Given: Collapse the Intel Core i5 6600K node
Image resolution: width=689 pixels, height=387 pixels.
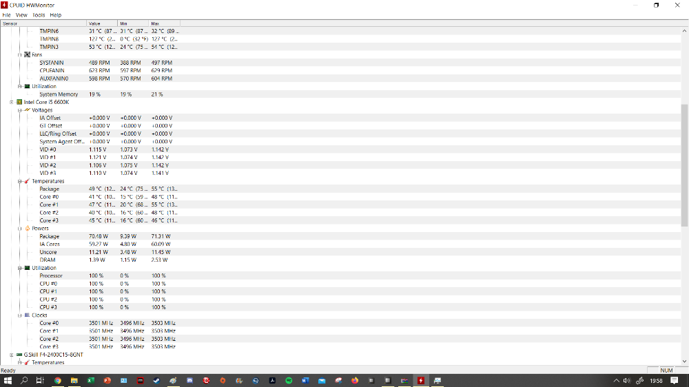Looking at the screenshot, I should [12, 102].
